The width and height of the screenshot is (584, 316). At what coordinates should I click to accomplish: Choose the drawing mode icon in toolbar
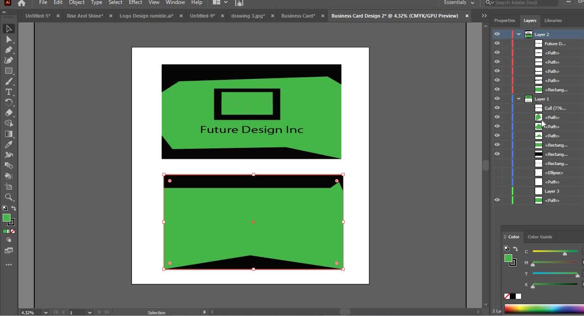point(9,240)
